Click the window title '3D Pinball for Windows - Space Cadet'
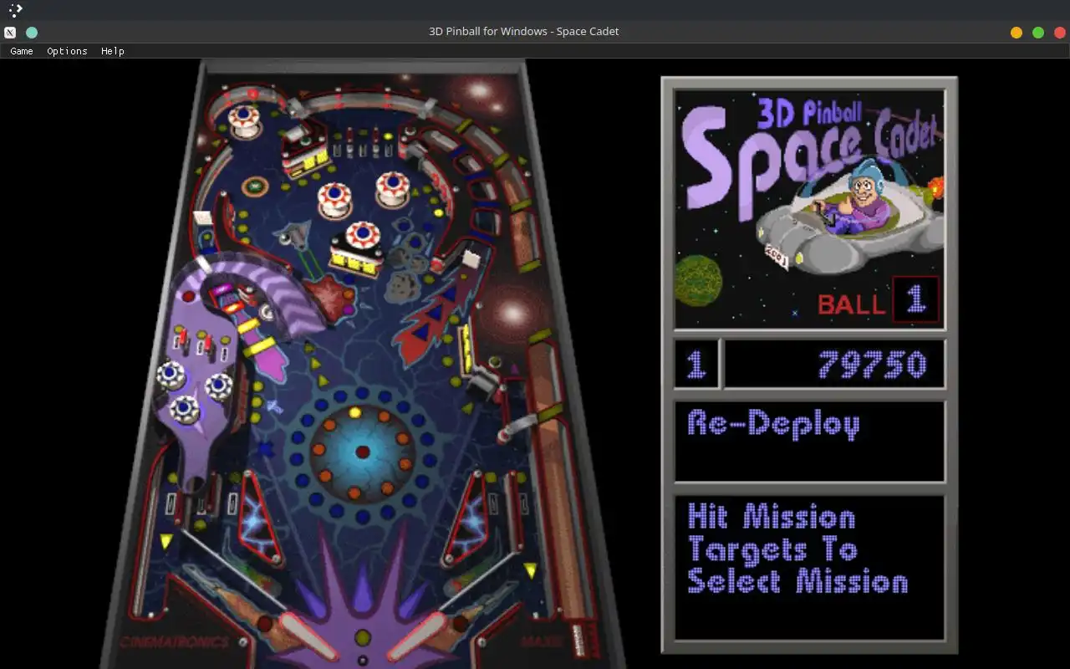Image resolution: width=1070 pixels, height=669 pixels. pos(524,32)
